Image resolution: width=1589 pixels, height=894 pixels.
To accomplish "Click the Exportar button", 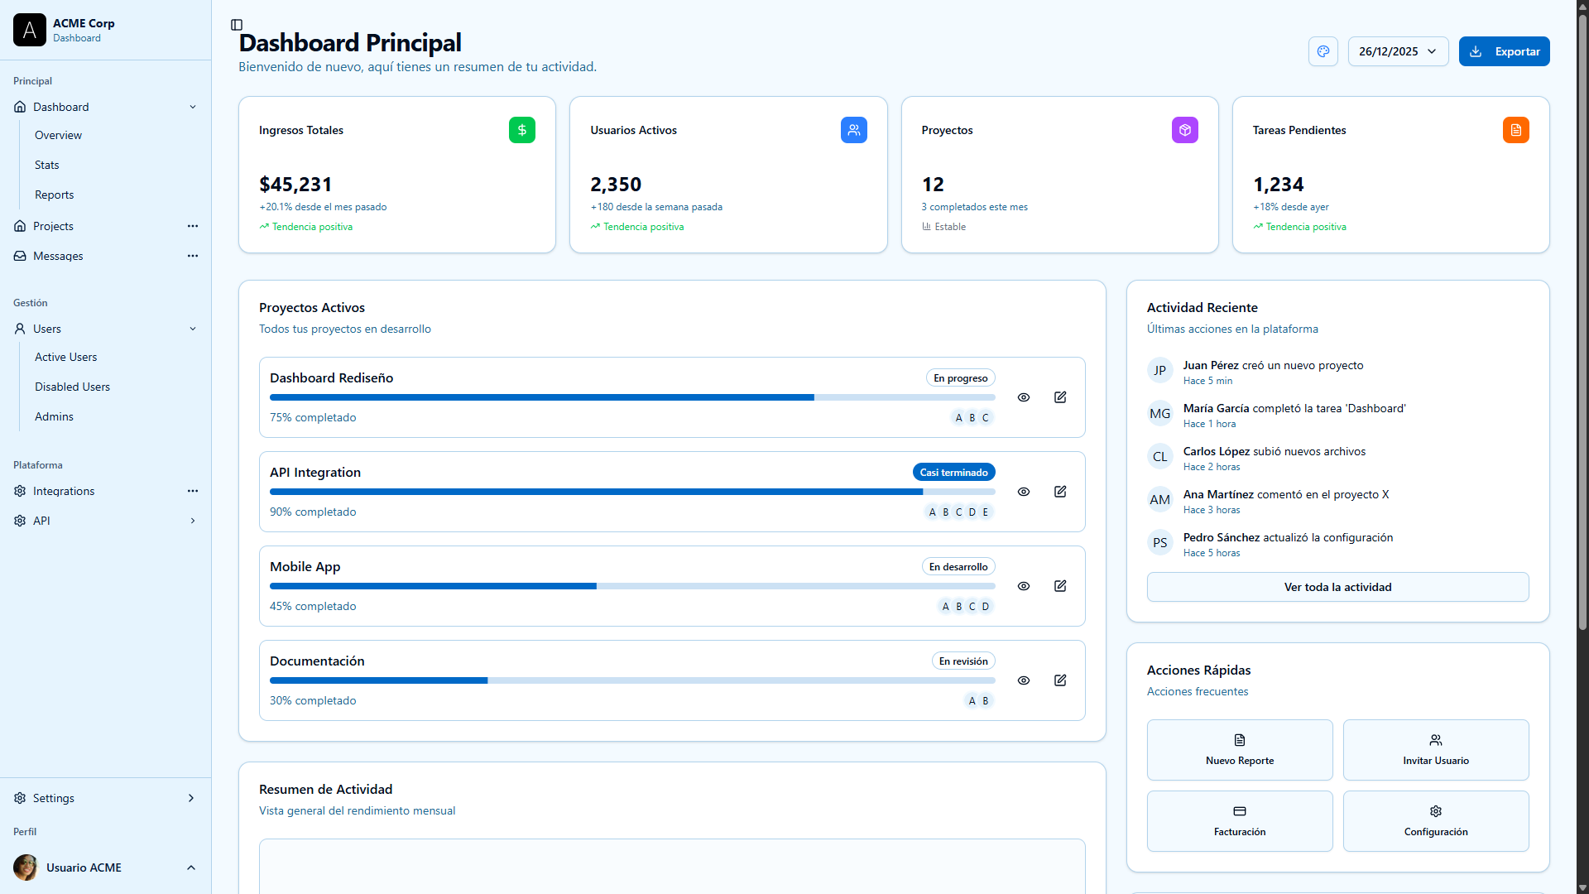I will point(1504,51).
